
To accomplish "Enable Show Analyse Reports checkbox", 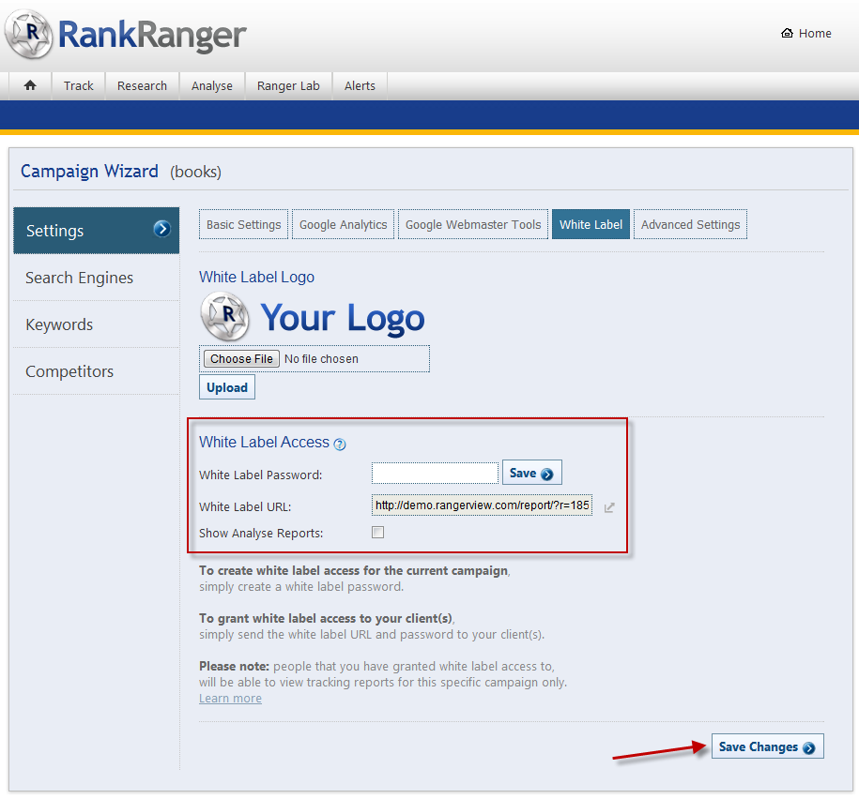I will 378,533.
